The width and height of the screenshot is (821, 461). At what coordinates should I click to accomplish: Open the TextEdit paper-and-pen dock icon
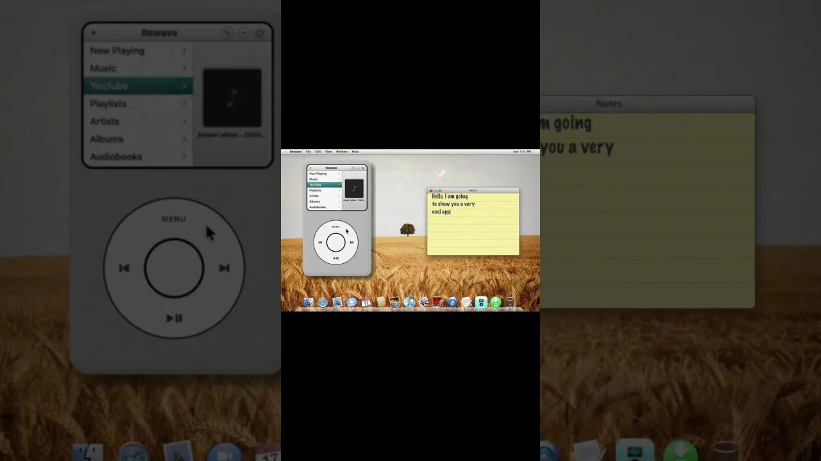click(466, 302)
